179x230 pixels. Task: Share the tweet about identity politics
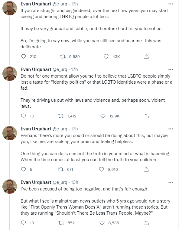click(x=146, y=116)
